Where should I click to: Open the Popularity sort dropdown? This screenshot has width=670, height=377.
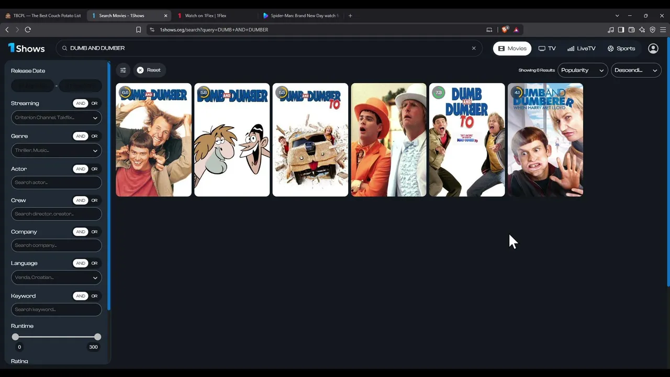pos(583,70)
